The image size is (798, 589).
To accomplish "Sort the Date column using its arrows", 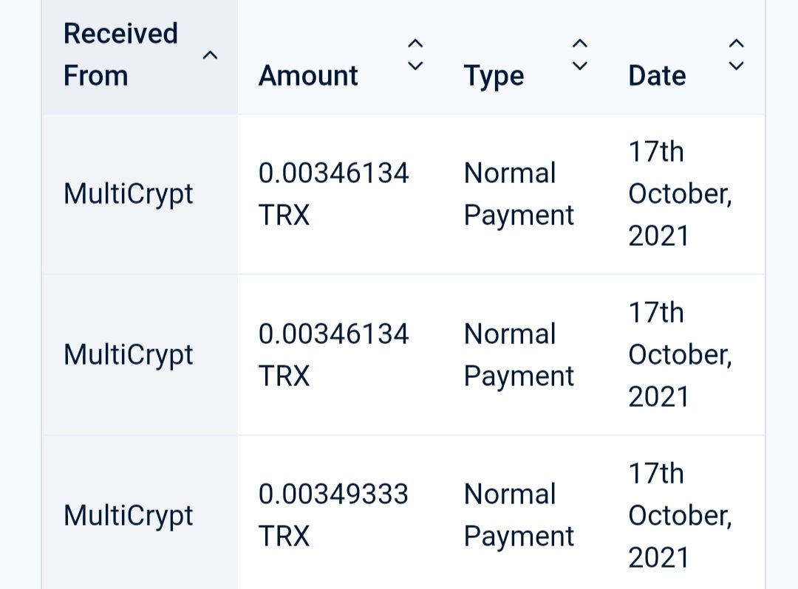I will (737, 55).
